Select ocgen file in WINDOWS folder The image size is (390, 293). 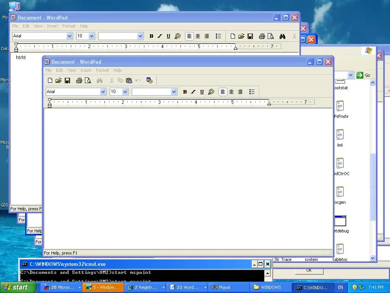click(340, 196)
